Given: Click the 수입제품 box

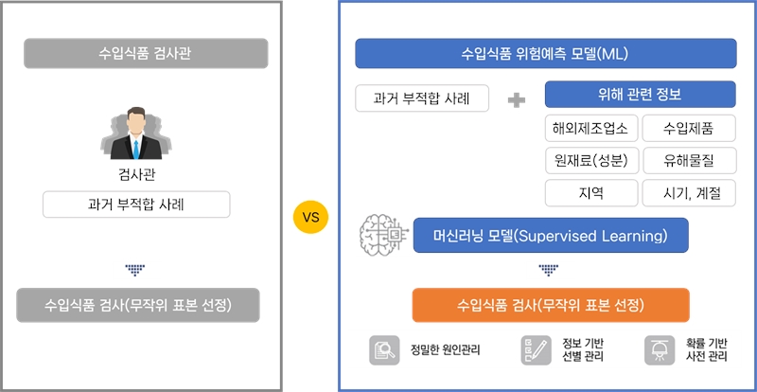Looking at the screenshot, I should (688, 128).
